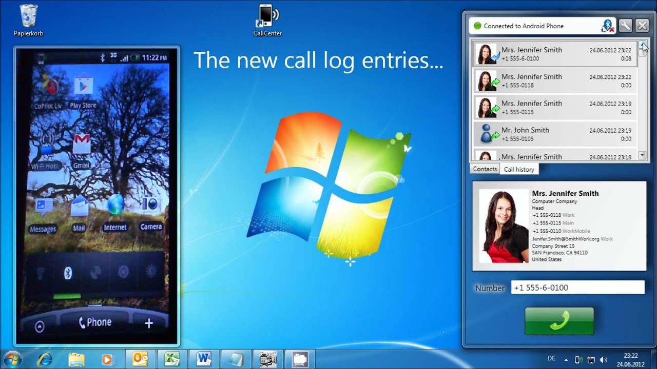Open the Windows Start menu

[13, 359]
